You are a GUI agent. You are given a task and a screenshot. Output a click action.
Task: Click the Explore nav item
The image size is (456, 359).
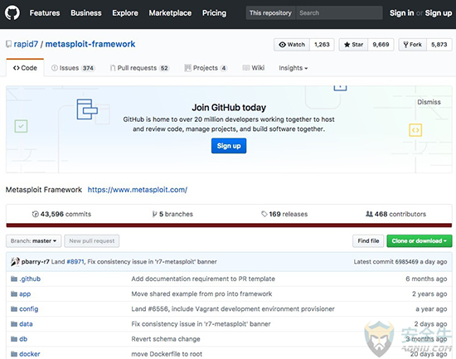pyautogui.click(x=125, y=13)
